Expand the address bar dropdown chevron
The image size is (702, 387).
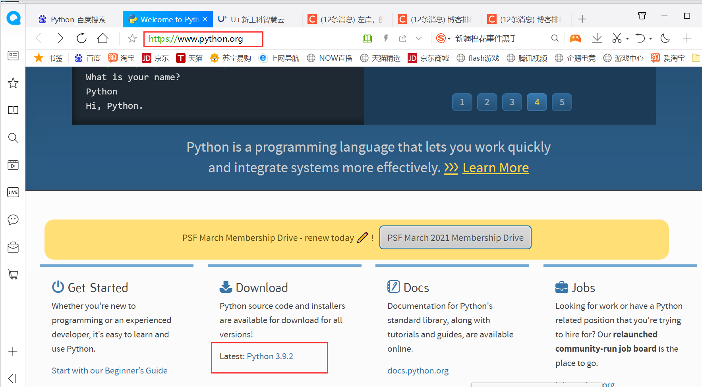(419, 39)
